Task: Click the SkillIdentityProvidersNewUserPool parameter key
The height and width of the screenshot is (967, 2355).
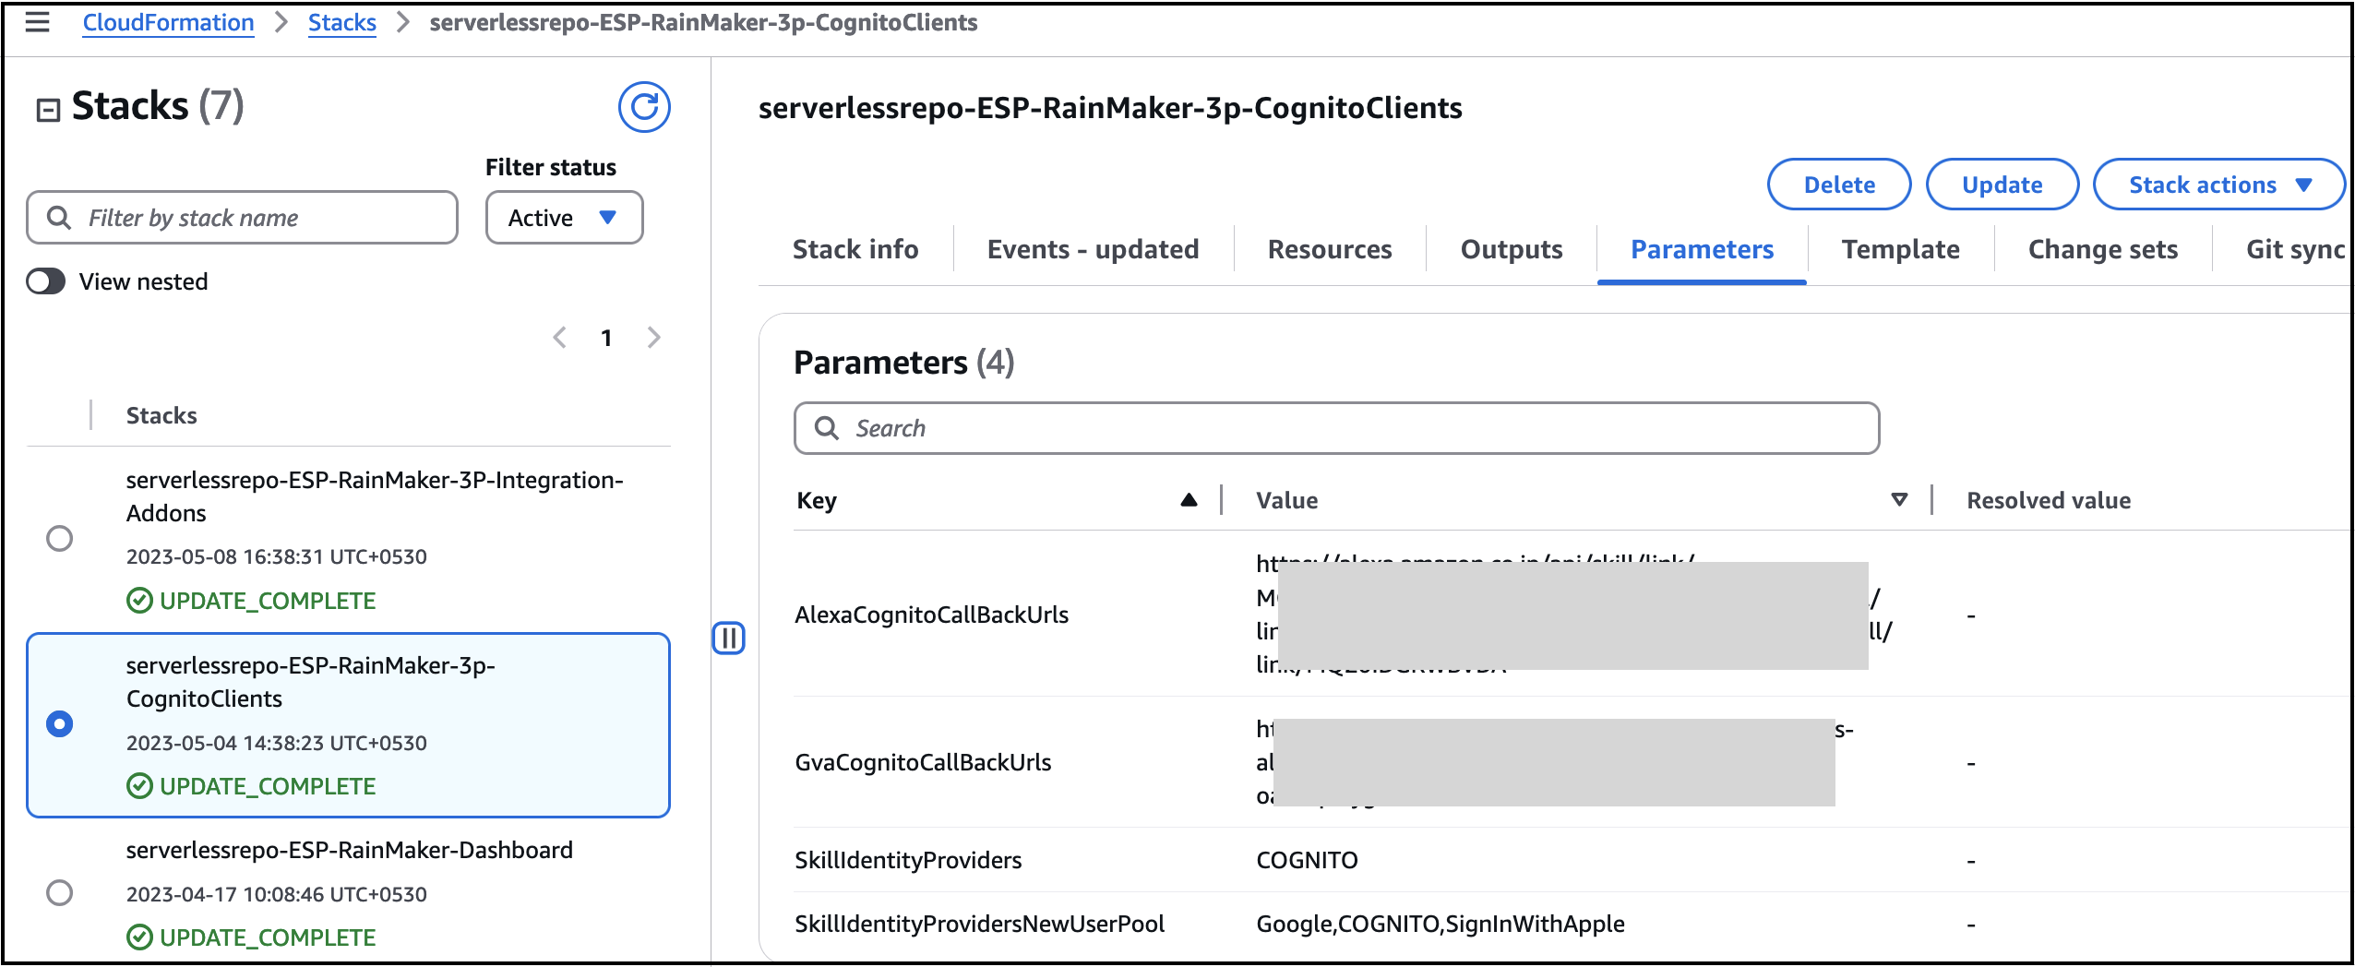Action: (980, 924)
